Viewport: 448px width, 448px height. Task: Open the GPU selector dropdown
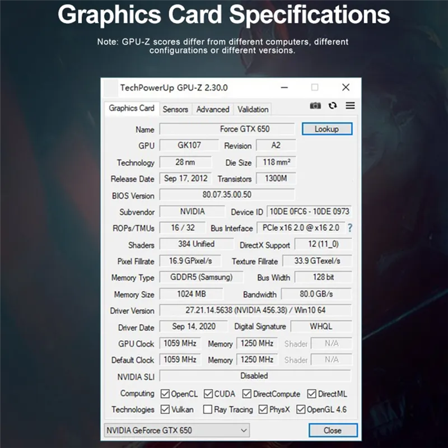click(x=244, y=430)
